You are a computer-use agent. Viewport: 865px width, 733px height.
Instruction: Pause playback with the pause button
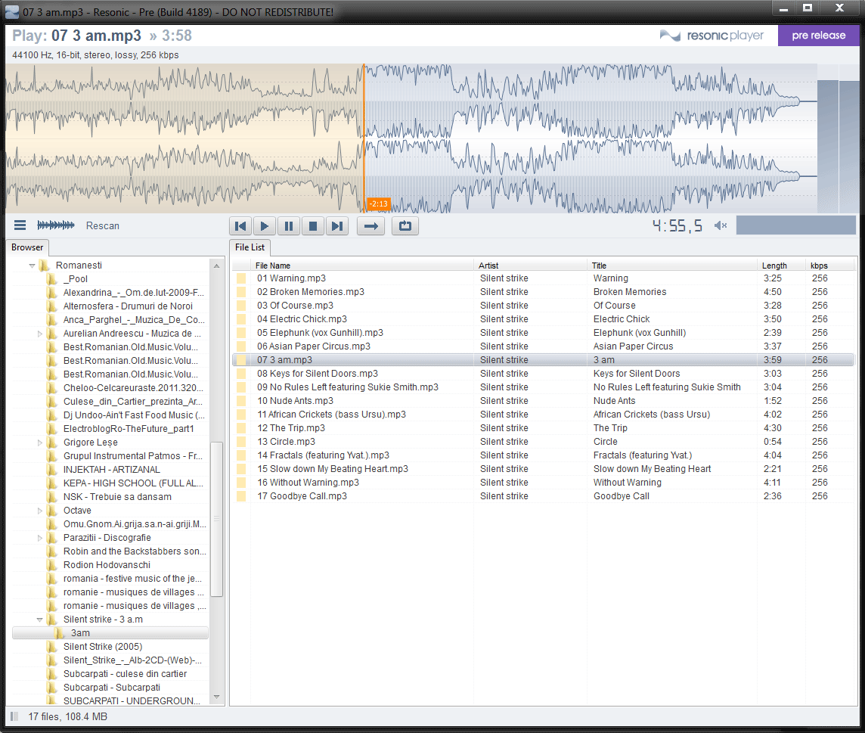288,225
